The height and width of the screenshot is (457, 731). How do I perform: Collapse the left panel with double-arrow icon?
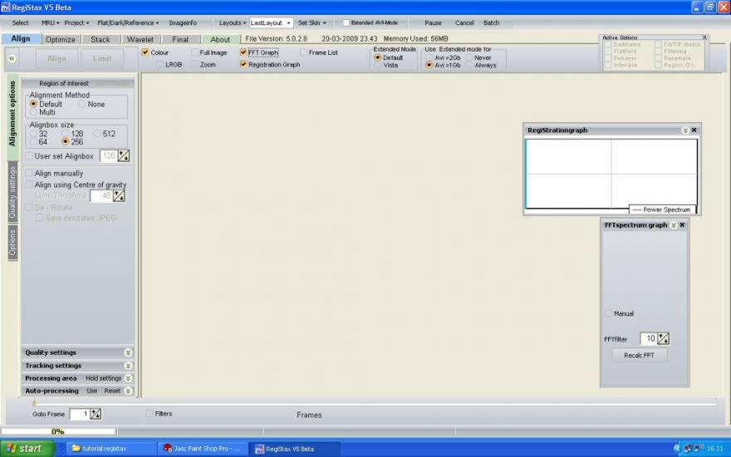pos(12,58)
